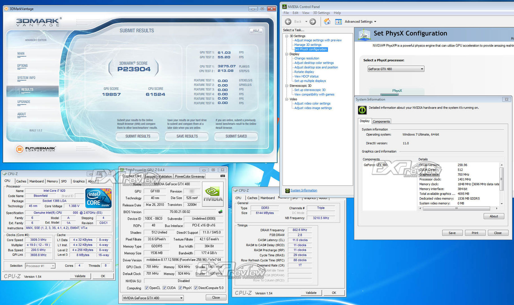Click the BIOS save chip icon in GPU-Z
The width and height of the screenshot is (514, 305).
click(x=221, y=212)
